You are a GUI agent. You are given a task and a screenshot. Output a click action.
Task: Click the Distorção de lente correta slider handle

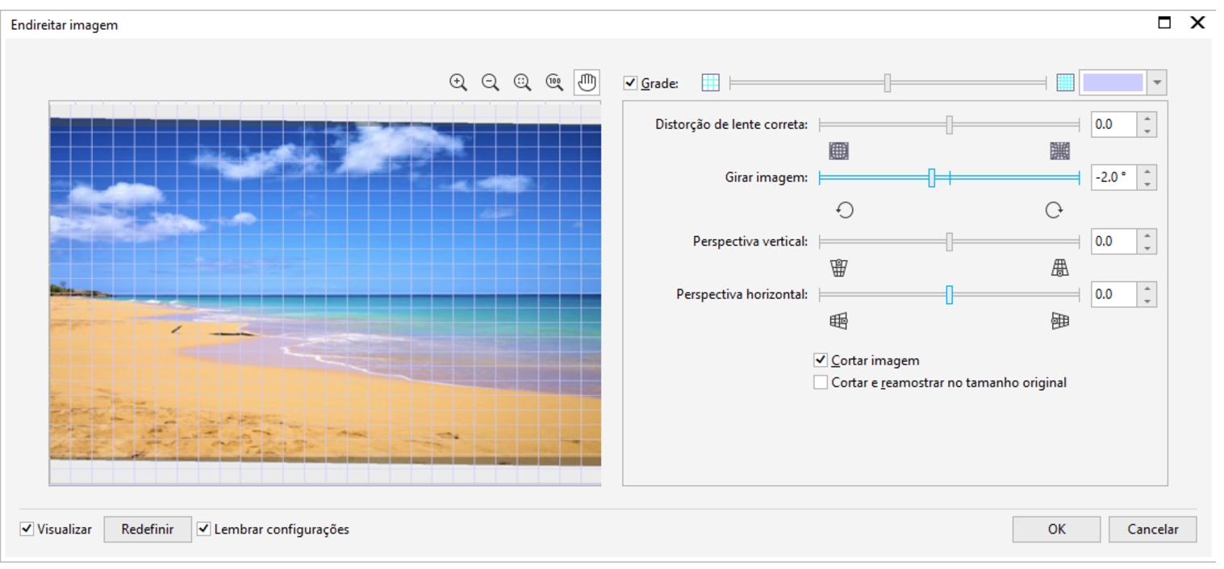tap(950, 125)
